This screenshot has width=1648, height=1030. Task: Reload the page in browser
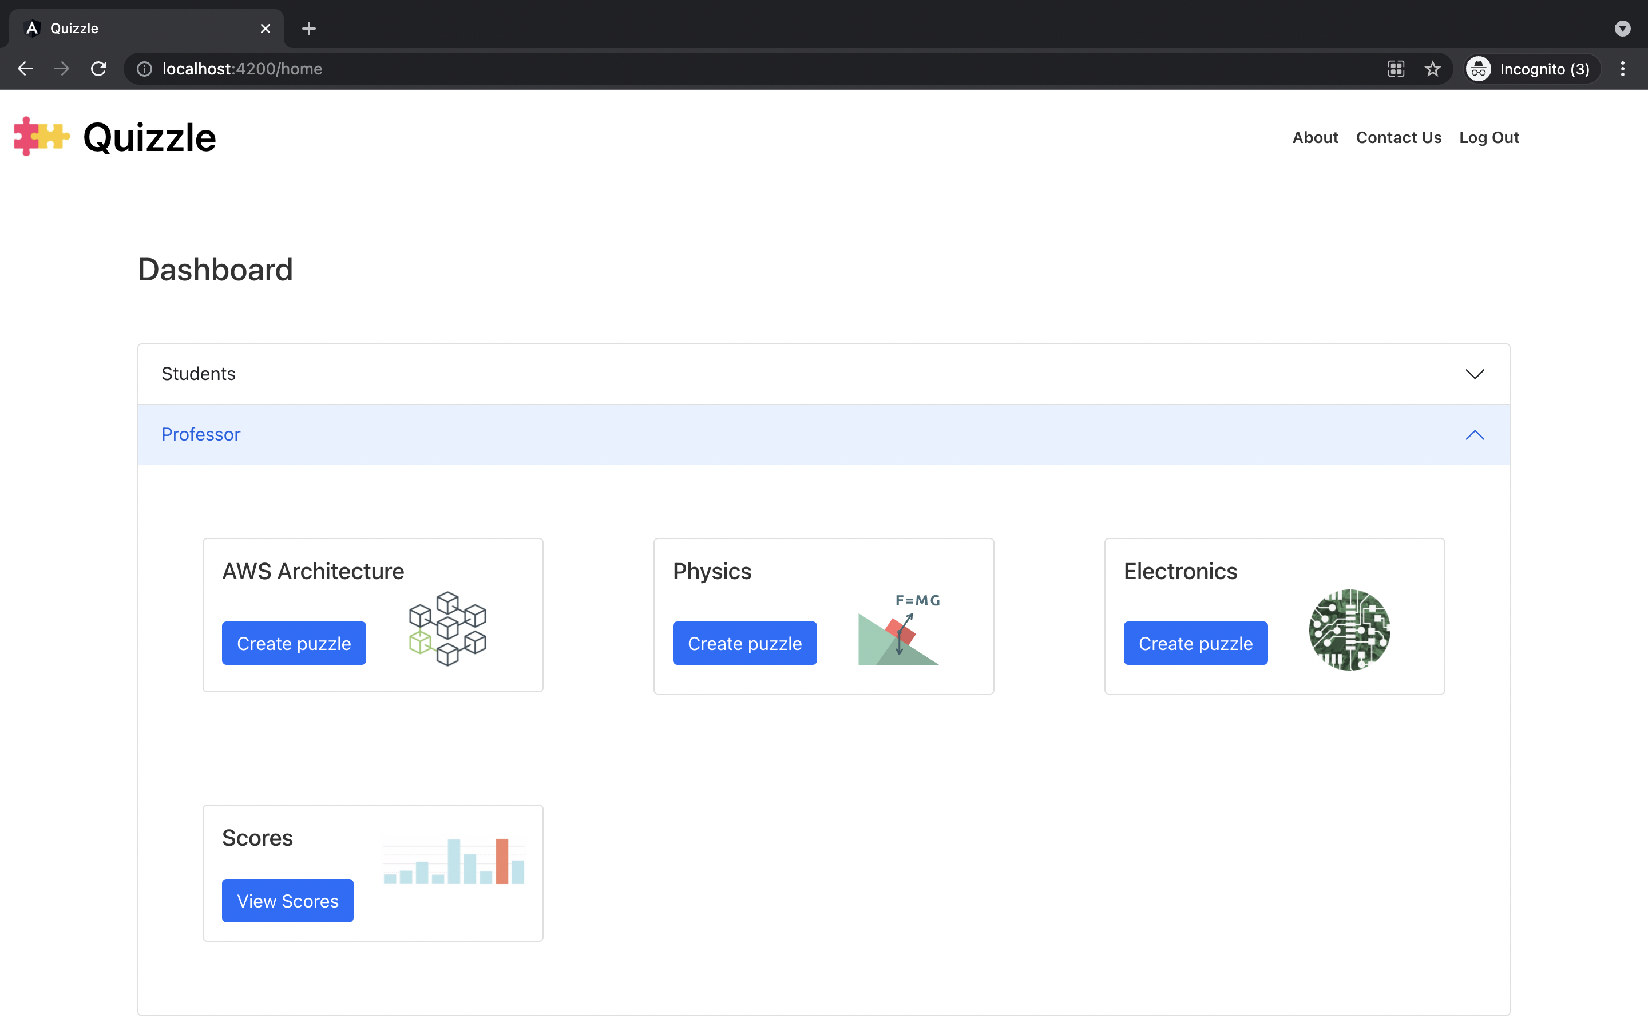(x=99, y=69)
